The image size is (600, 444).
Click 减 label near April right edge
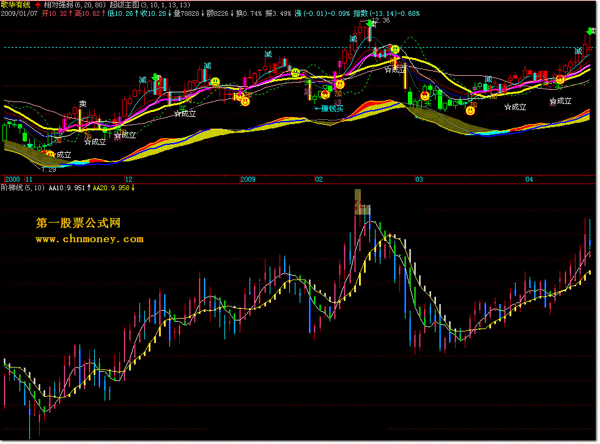578,51
